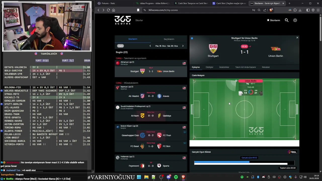This screenshot has width=322, height=181.
Task: Open Brave Shields lion icon
Action: (x=271, y=10)
